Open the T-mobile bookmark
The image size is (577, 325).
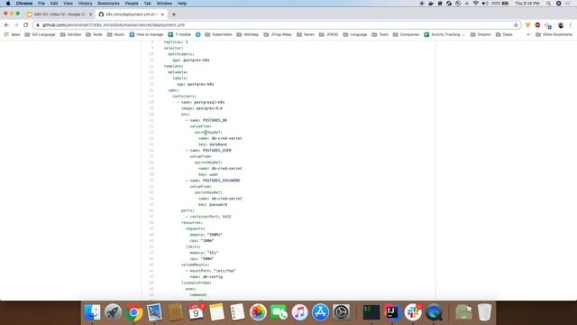(179, 34)
